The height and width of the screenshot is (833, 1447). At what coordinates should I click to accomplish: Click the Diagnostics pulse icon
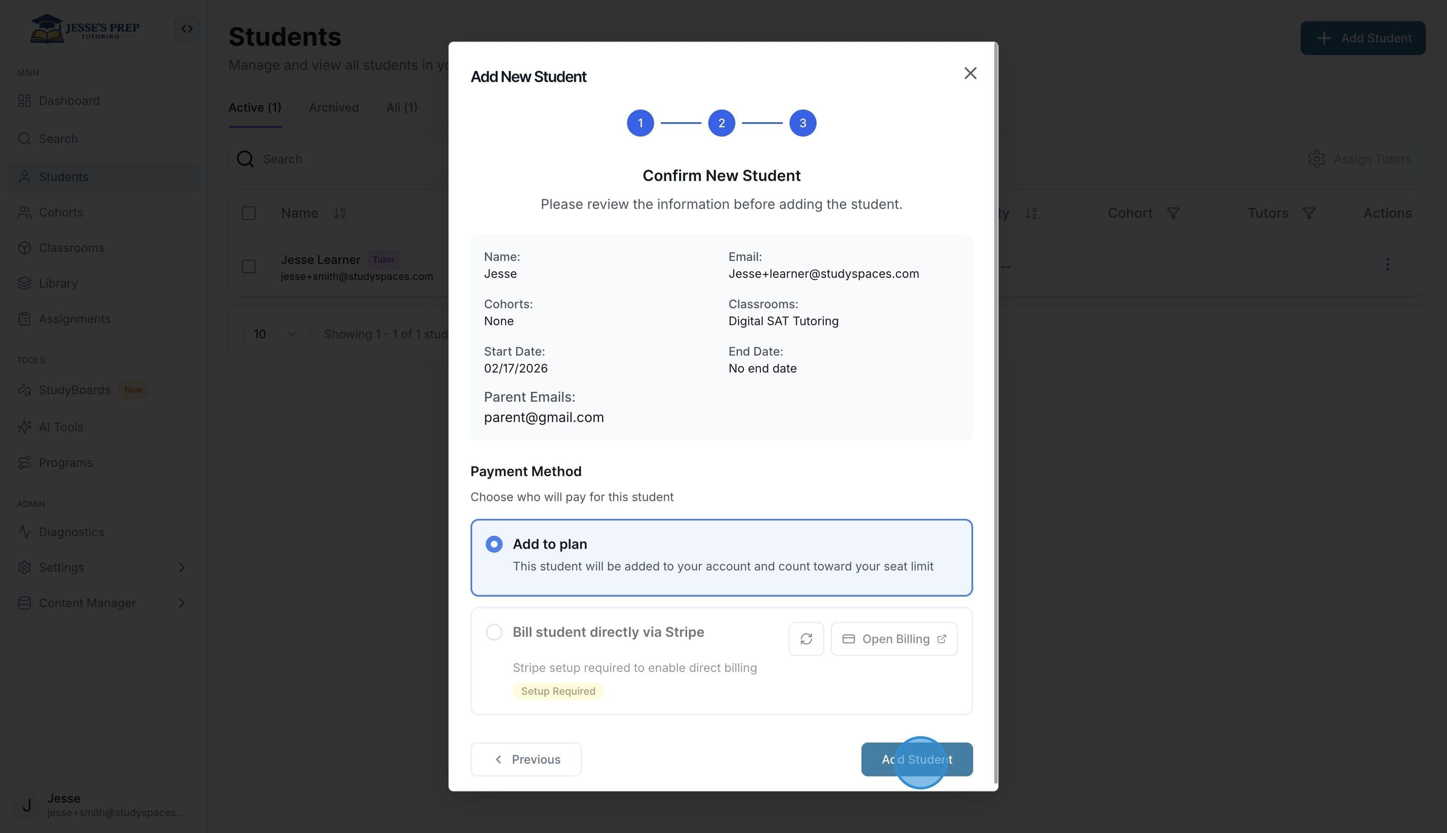click(x=24, y=532)
